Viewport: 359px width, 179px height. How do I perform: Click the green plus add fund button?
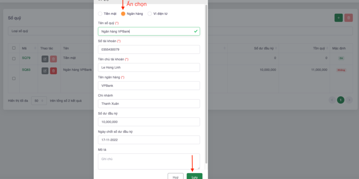[338, 18]
